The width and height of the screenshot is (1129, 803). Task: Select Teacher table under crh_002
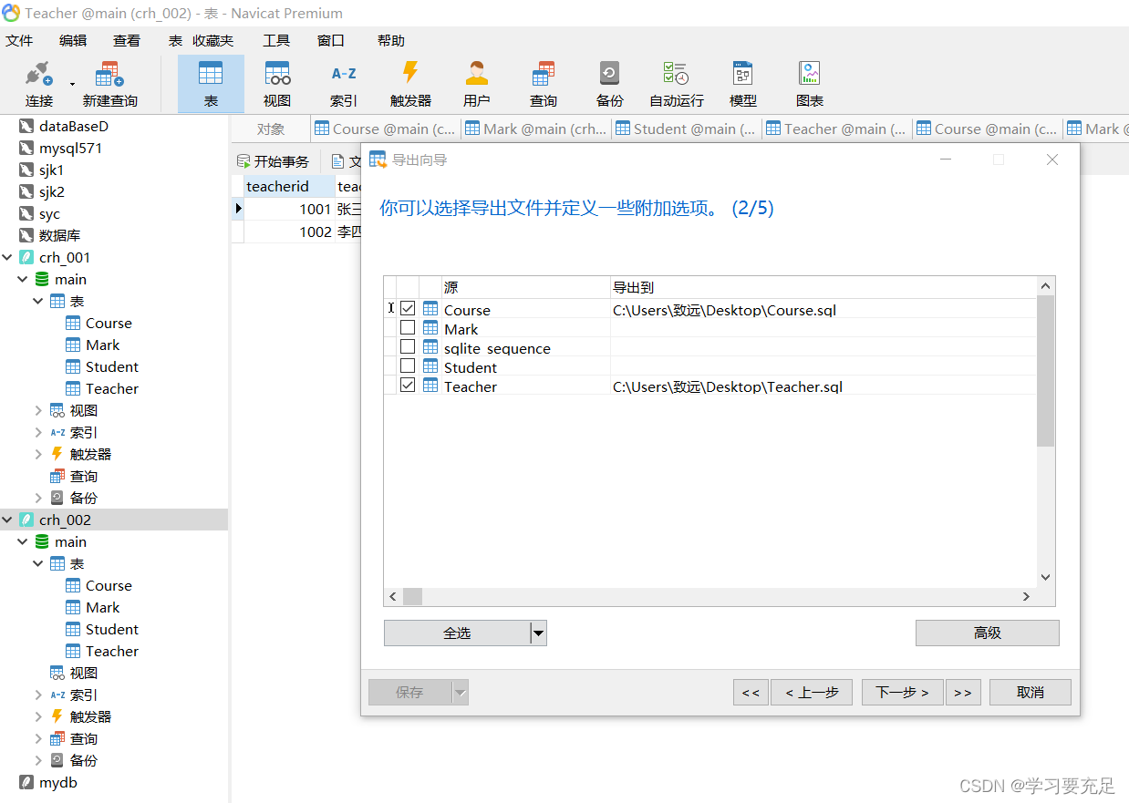111,651
